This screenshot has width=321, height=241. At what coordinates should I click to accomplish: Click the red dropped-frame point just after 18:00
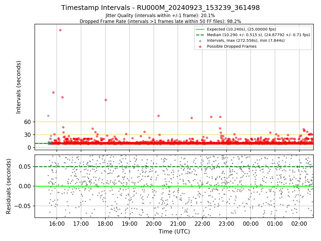click(x=106, y=100)
